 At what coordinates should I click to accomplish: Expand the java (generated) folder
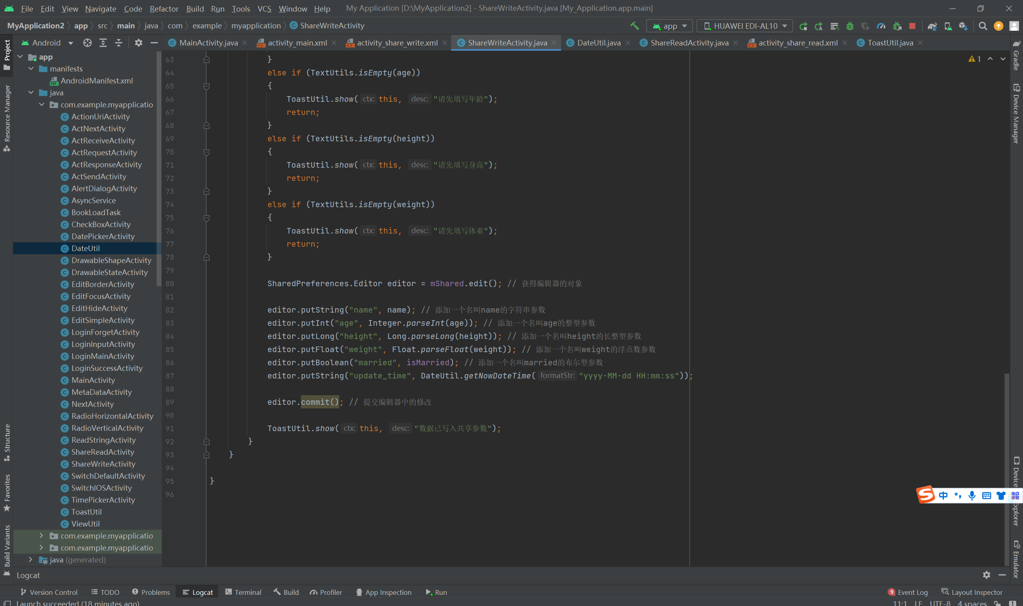[31, 559]
